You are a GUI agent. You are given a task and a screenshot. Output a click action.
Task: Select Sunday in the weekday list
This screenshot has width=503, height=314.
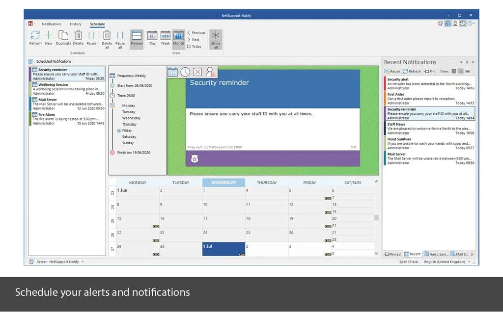pos(128,143)
